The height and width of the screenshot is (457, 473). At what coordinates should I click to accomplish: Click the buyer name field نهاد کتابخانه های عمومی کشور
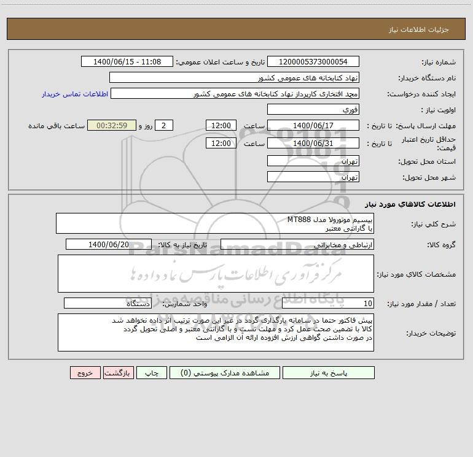click(234, 77)
